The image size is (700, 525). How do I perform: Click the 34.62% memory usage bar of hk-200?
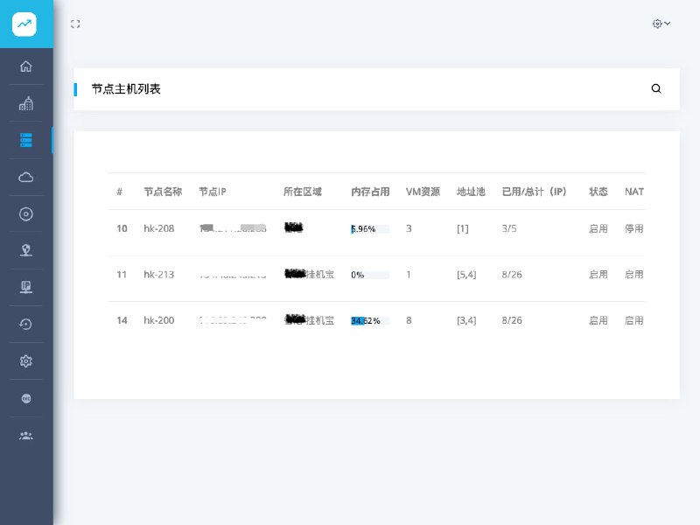pyautogui.click(x=368, y=320)
